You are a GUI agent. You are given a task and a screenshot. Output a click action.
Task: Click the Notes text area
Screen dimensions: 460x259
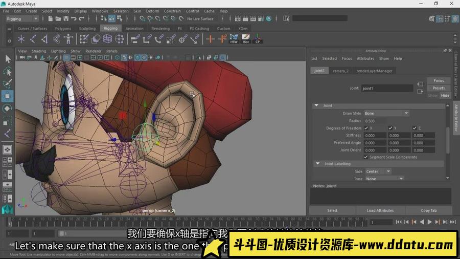[x=380, y=196]
